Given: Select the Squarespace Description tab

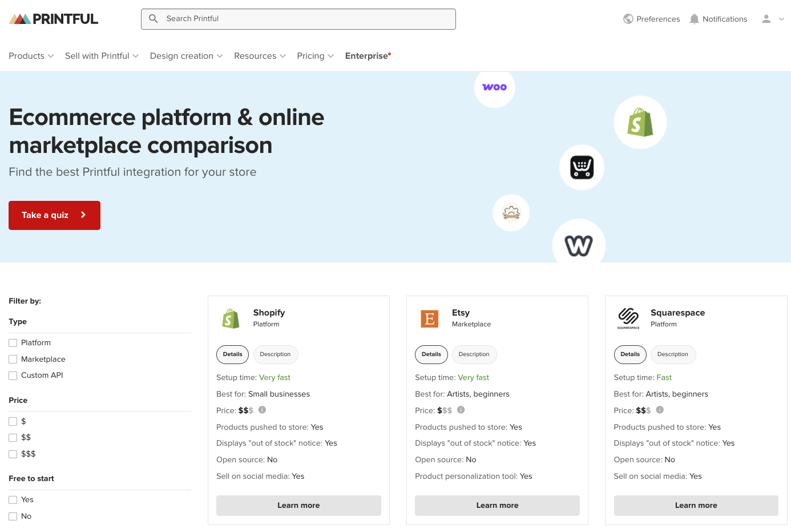Looking at the screenshot, I should (x=673, y=354).
